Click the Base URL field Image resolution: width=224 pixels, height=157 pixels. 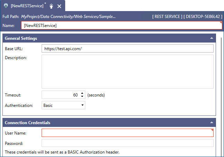(x=128, y=48)
